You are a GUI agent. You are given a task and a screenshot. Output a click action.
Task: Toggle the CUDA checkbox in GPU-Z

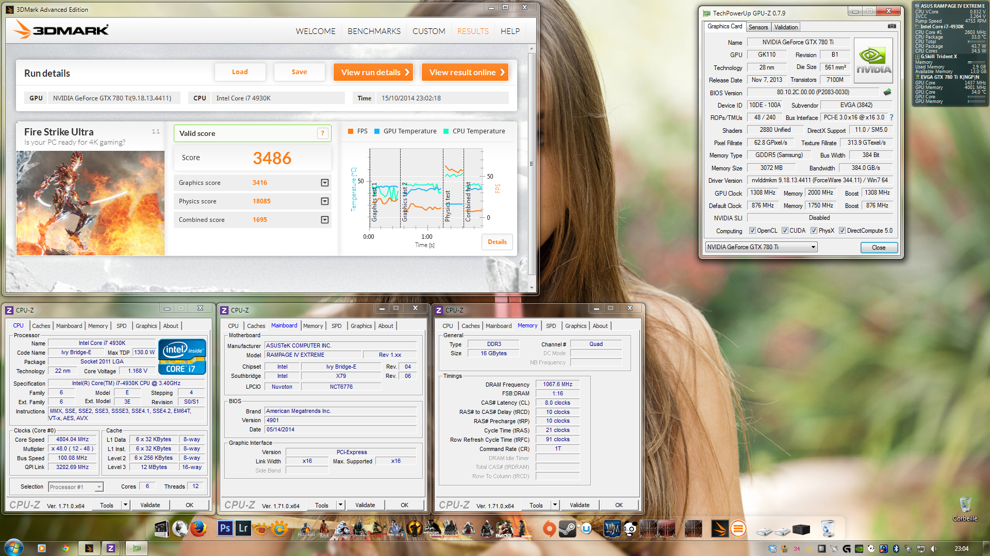(785, 231)
